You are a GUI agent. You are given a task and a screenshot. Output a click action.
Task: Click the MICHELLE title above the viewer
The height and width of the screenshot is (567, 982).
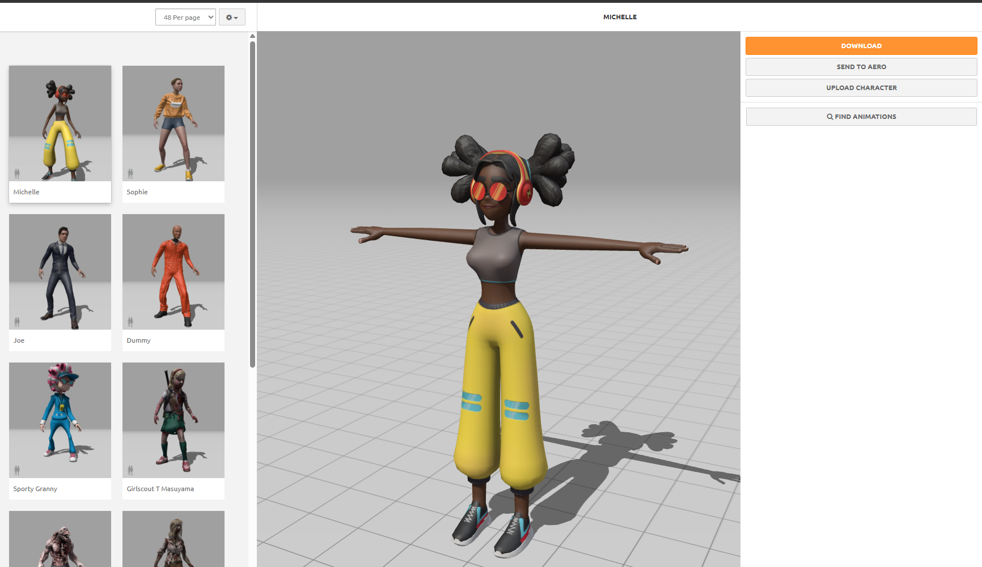[x=620, y=17]
